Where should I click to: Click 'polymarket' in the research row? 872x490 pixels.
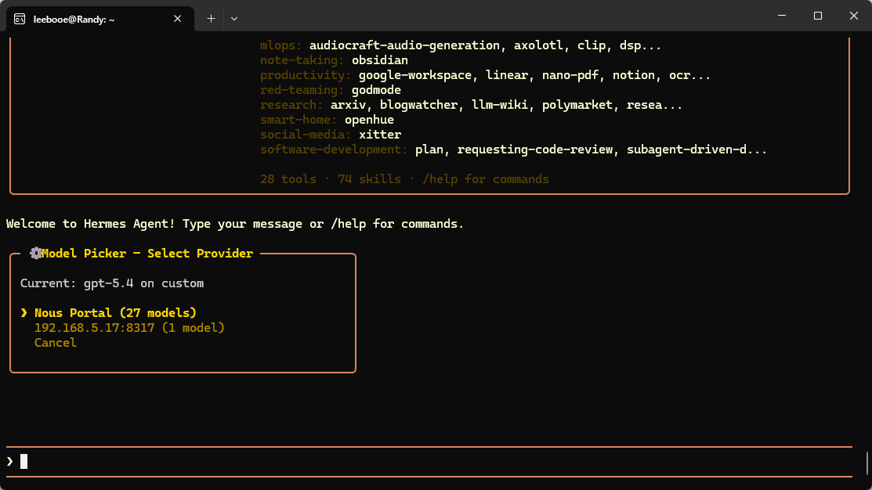point(577,105)
